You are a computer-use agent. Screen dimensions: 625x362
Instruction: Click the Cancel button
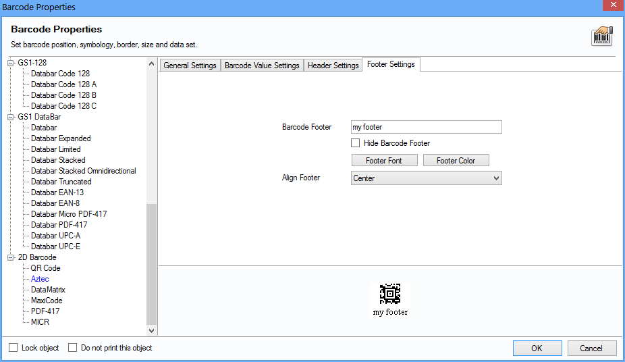(591, 348)
